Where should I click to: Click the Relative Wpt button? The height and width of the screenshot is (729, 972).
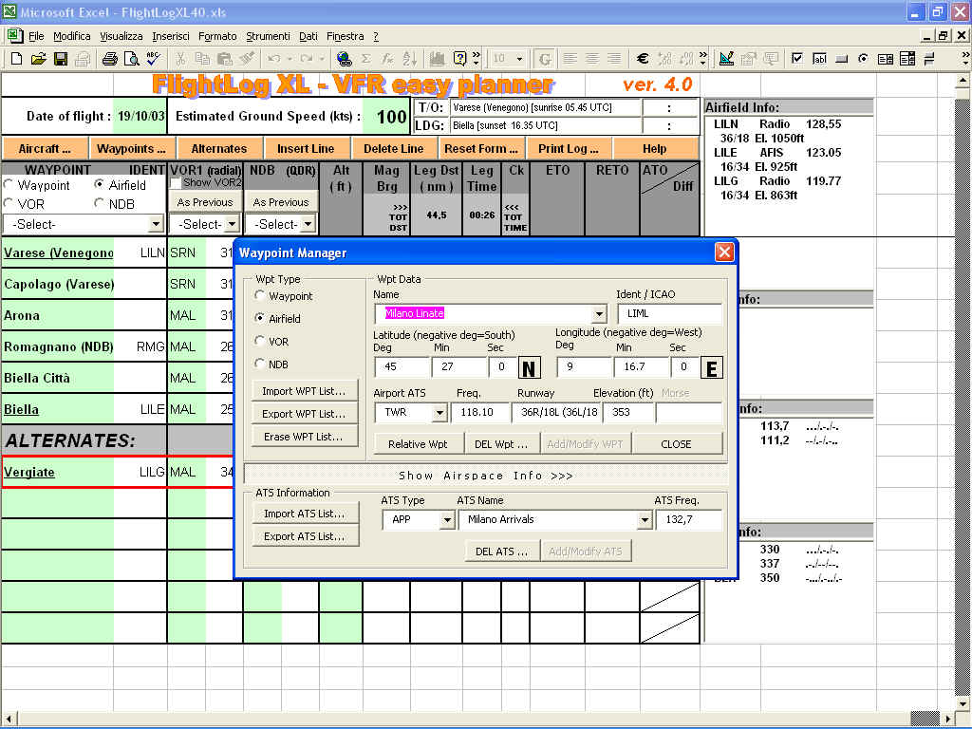pos(419,444)
